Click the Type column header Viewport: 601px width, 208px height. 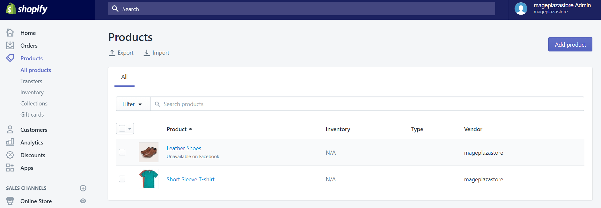[417, 129]
